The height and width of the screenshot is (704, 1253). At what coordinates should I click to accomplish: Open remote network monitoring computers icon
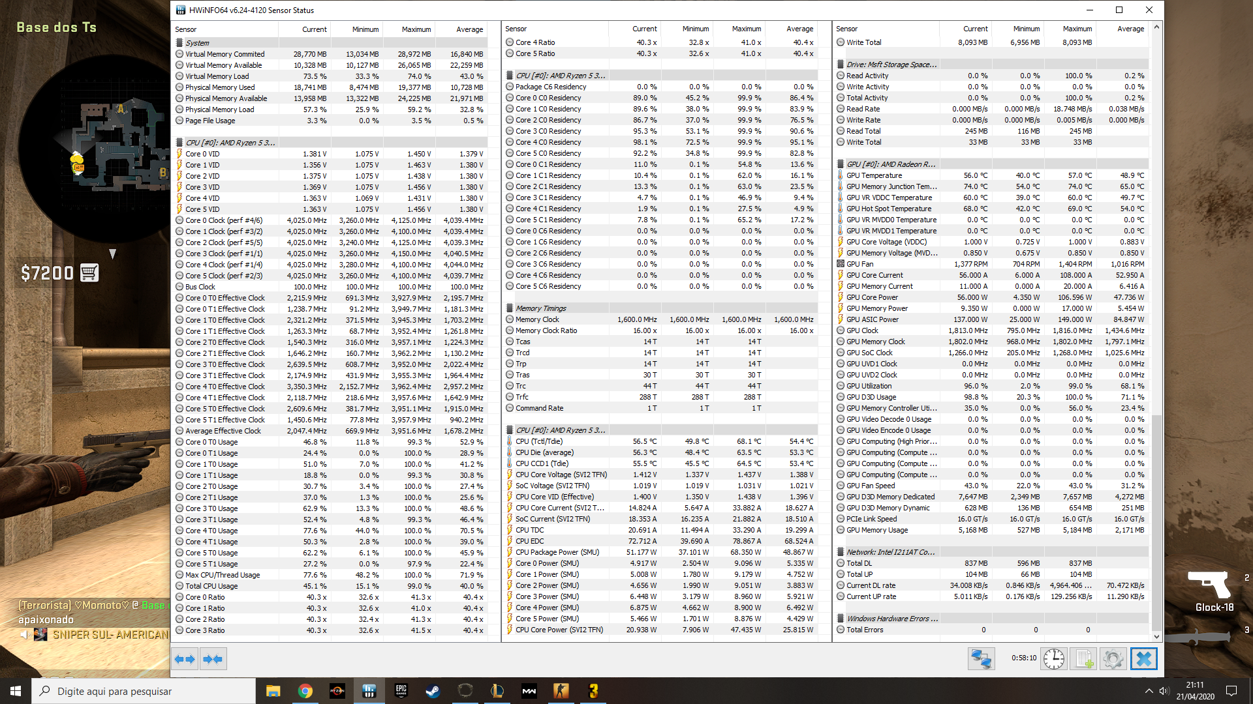[x=981, y=659]
